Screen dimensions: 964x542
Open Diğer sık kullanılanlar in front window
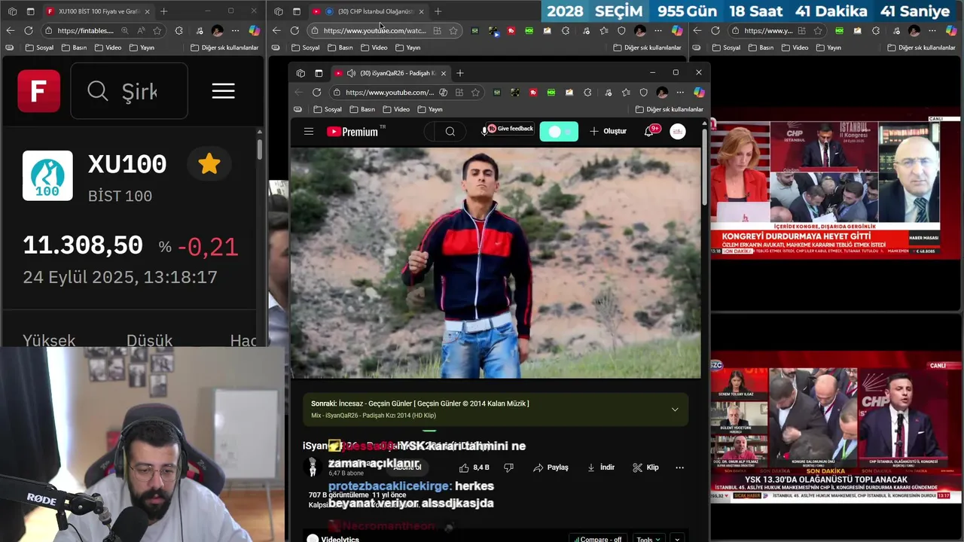(x=669, y=109)
